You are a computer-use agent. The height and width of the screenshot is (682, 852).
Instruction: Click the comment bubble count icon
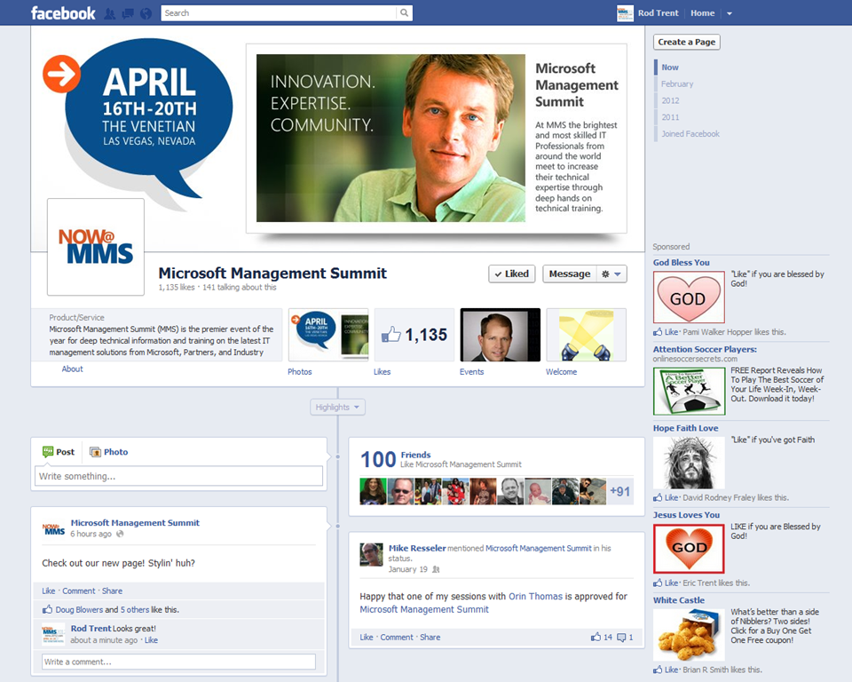coord(621,638)
